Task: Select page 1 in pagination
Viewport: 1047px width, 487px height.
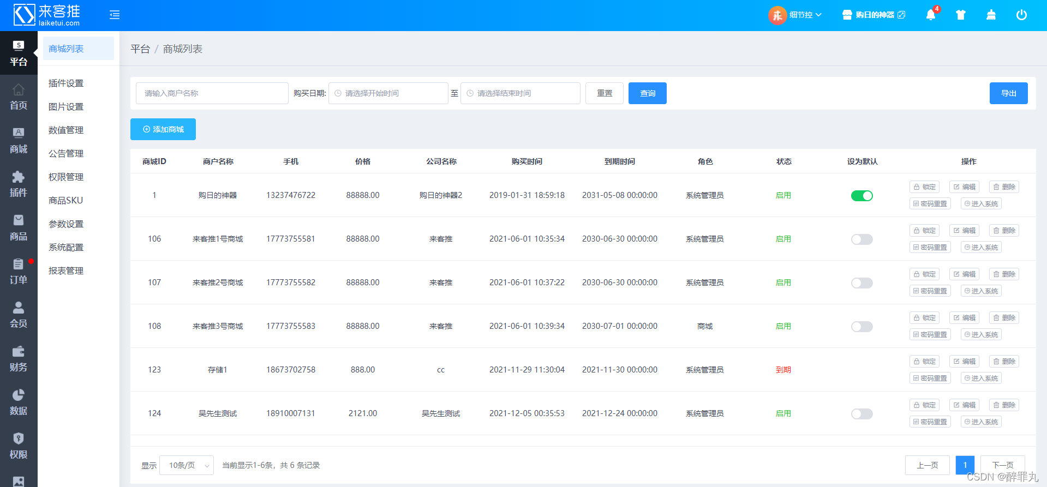Action: (965, 465)
